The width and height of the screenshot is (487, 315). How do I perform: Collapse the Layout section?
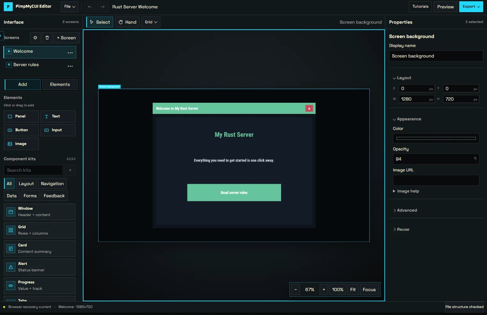pyautogui.click(x=402, y=78)
